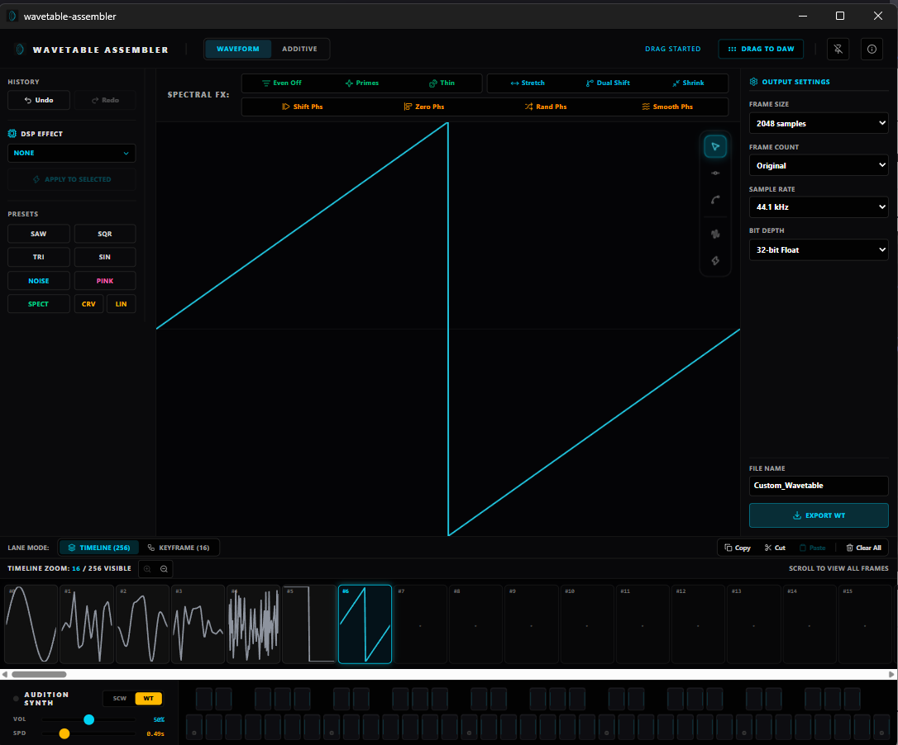This screenshot has height=745, width=898.
Task: Select the curve draw tool
Action: (714, 200)
